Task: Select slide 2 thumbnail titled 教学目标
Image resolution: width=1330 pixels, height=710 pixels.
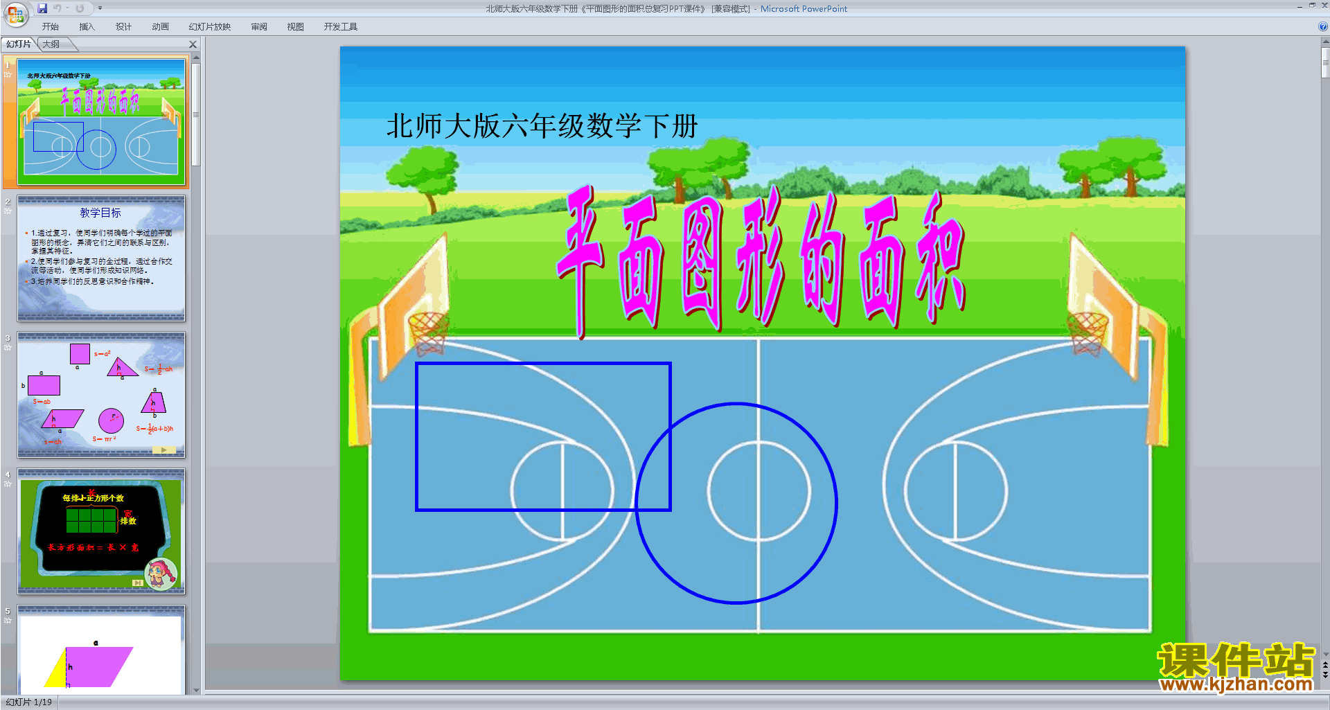Action: pos(101,258)
